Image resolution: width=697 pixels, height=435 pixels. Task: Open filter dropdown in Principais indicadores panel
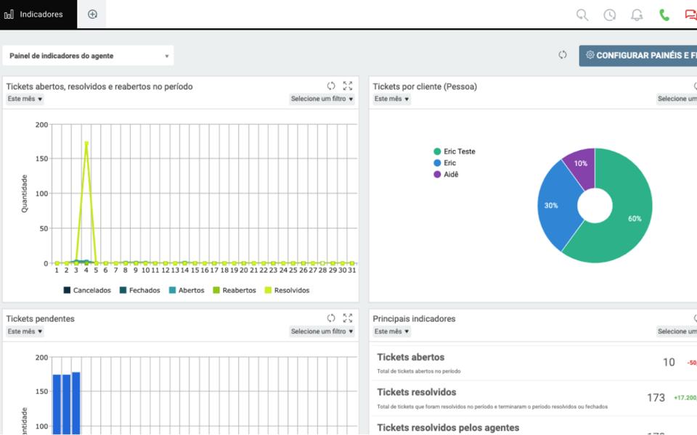[677, 331]
